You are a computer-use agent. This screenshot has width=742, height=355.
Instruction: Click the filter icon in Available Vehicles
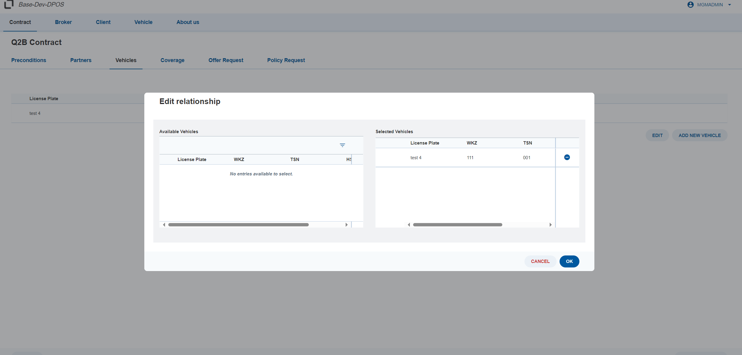tap(342, 145)
